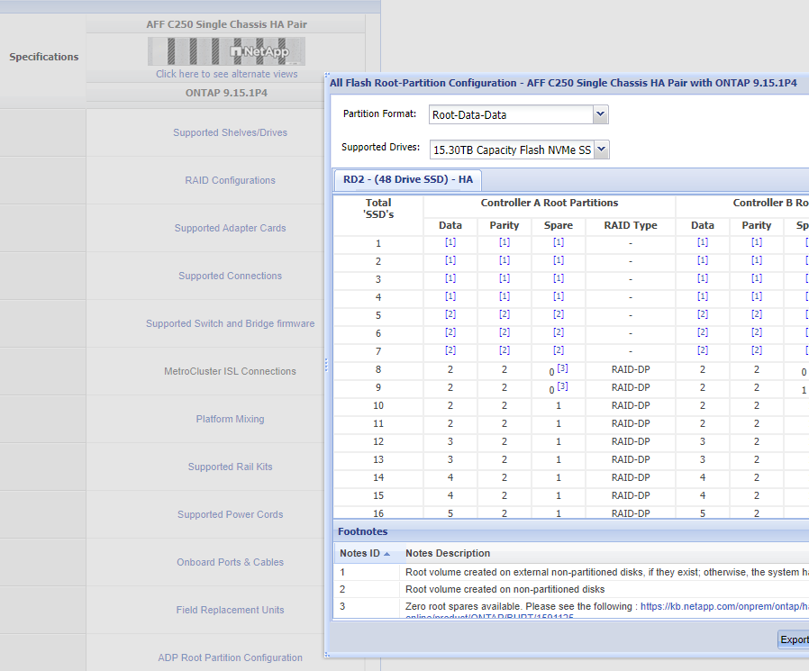The image size is (809, 671).
Task: Click the Export button
Action: point(793,639)
